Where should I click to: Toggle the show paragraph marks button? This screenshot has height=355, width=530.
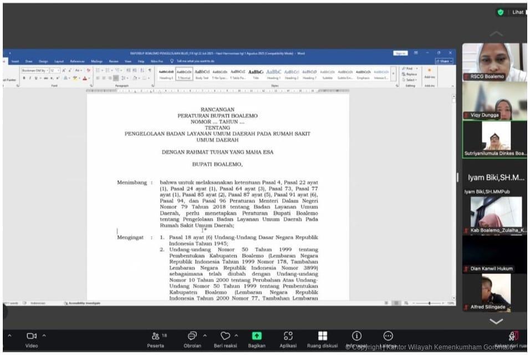click(x=149, y=70)
